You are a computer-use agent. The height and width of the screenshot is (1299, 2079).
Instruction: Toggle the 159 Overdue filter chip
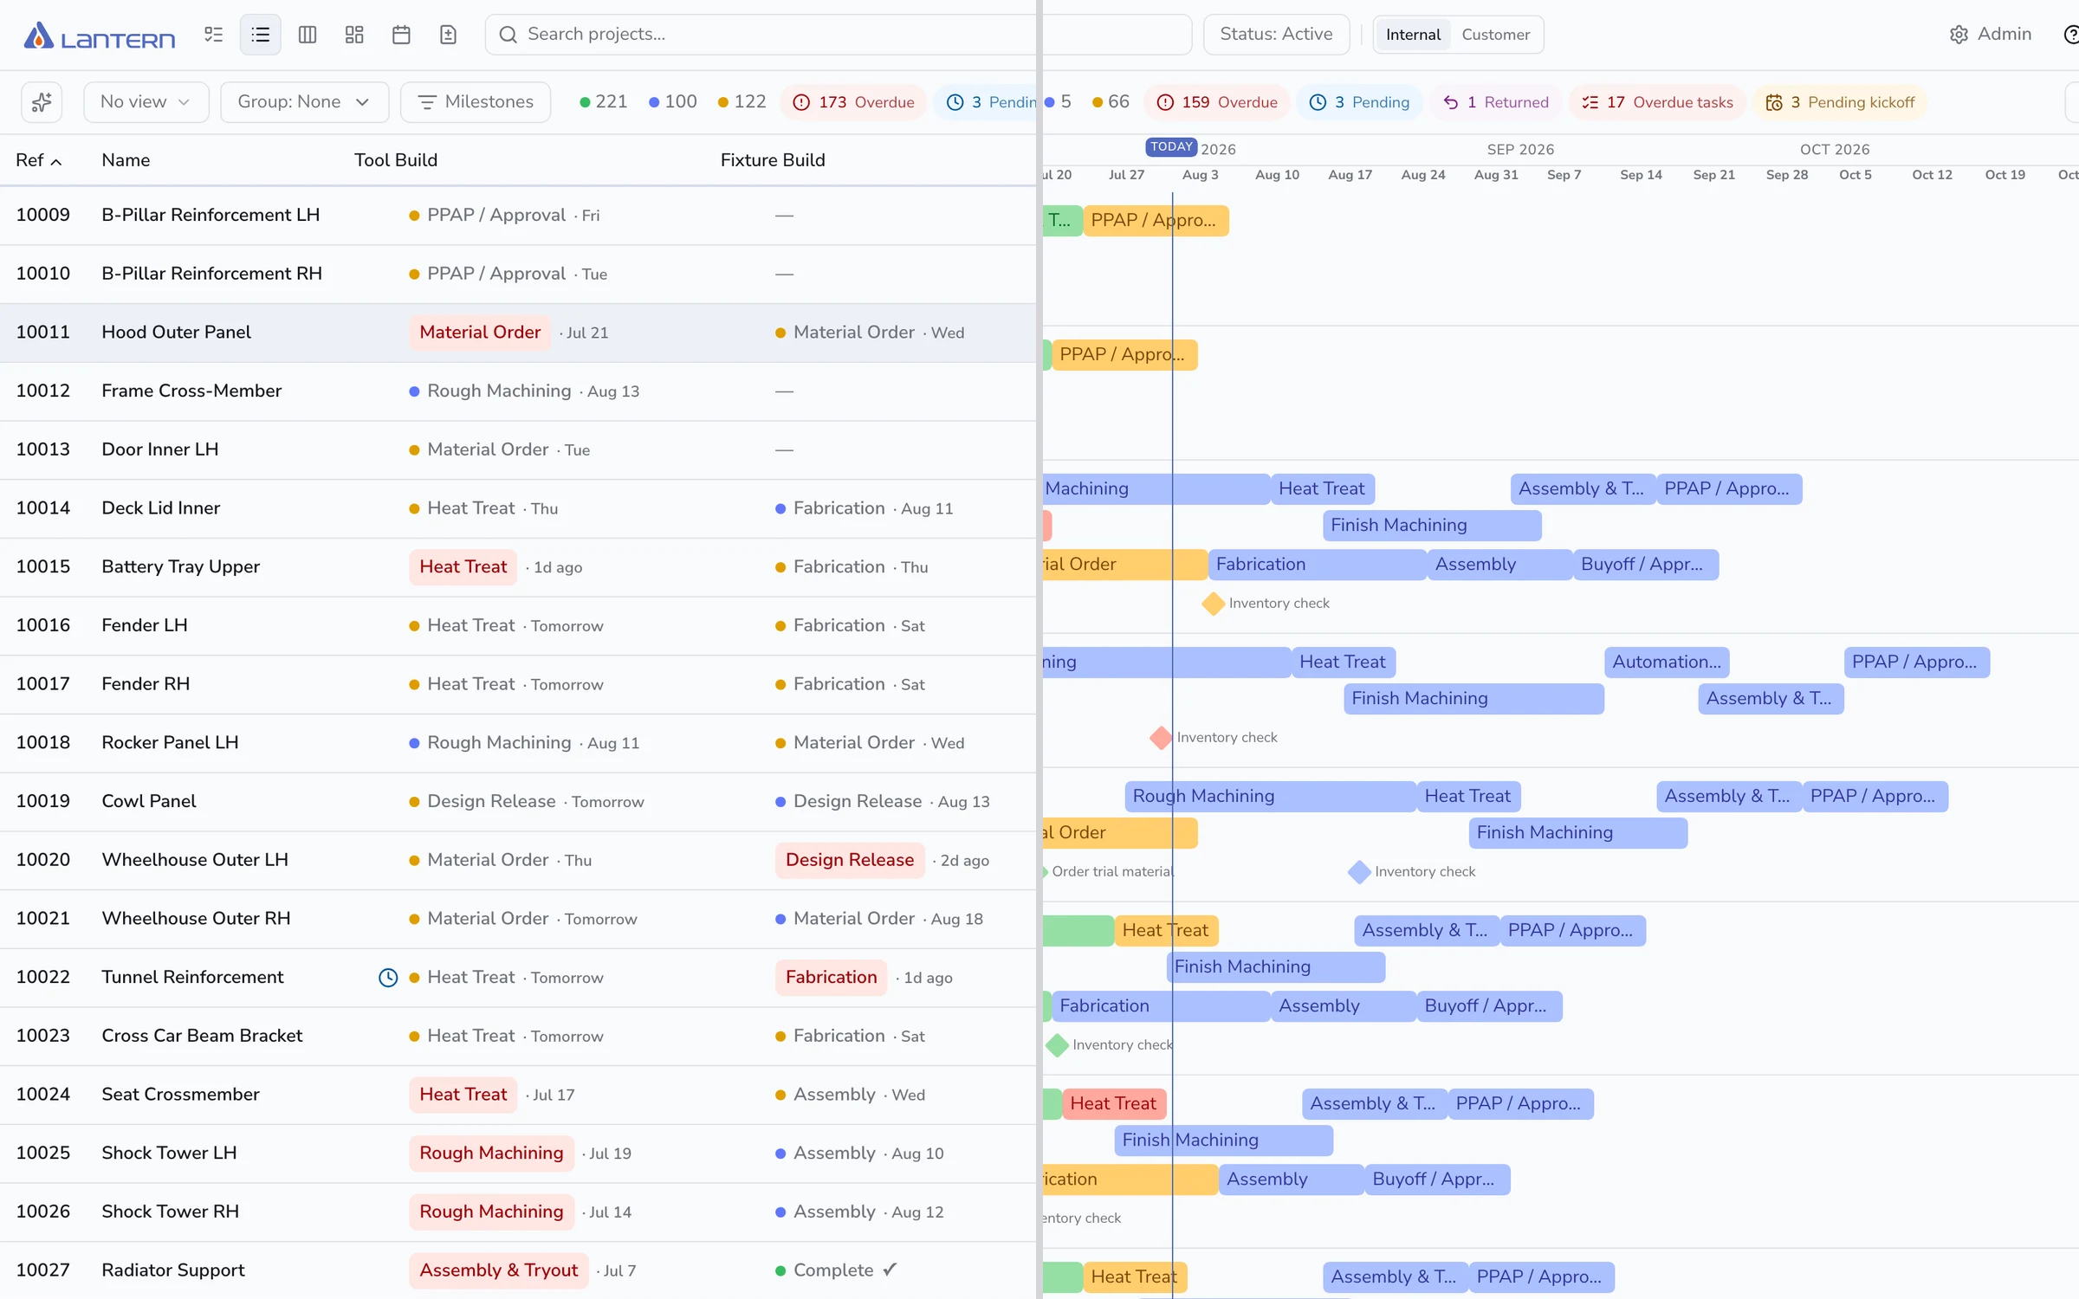click(x=1217, y=102)
